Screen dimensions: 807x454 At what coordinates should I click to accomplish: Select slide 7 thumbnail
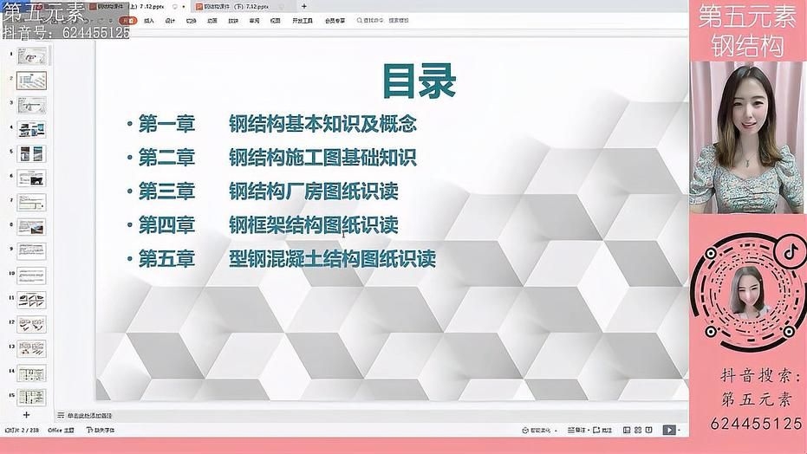point(32,203)
